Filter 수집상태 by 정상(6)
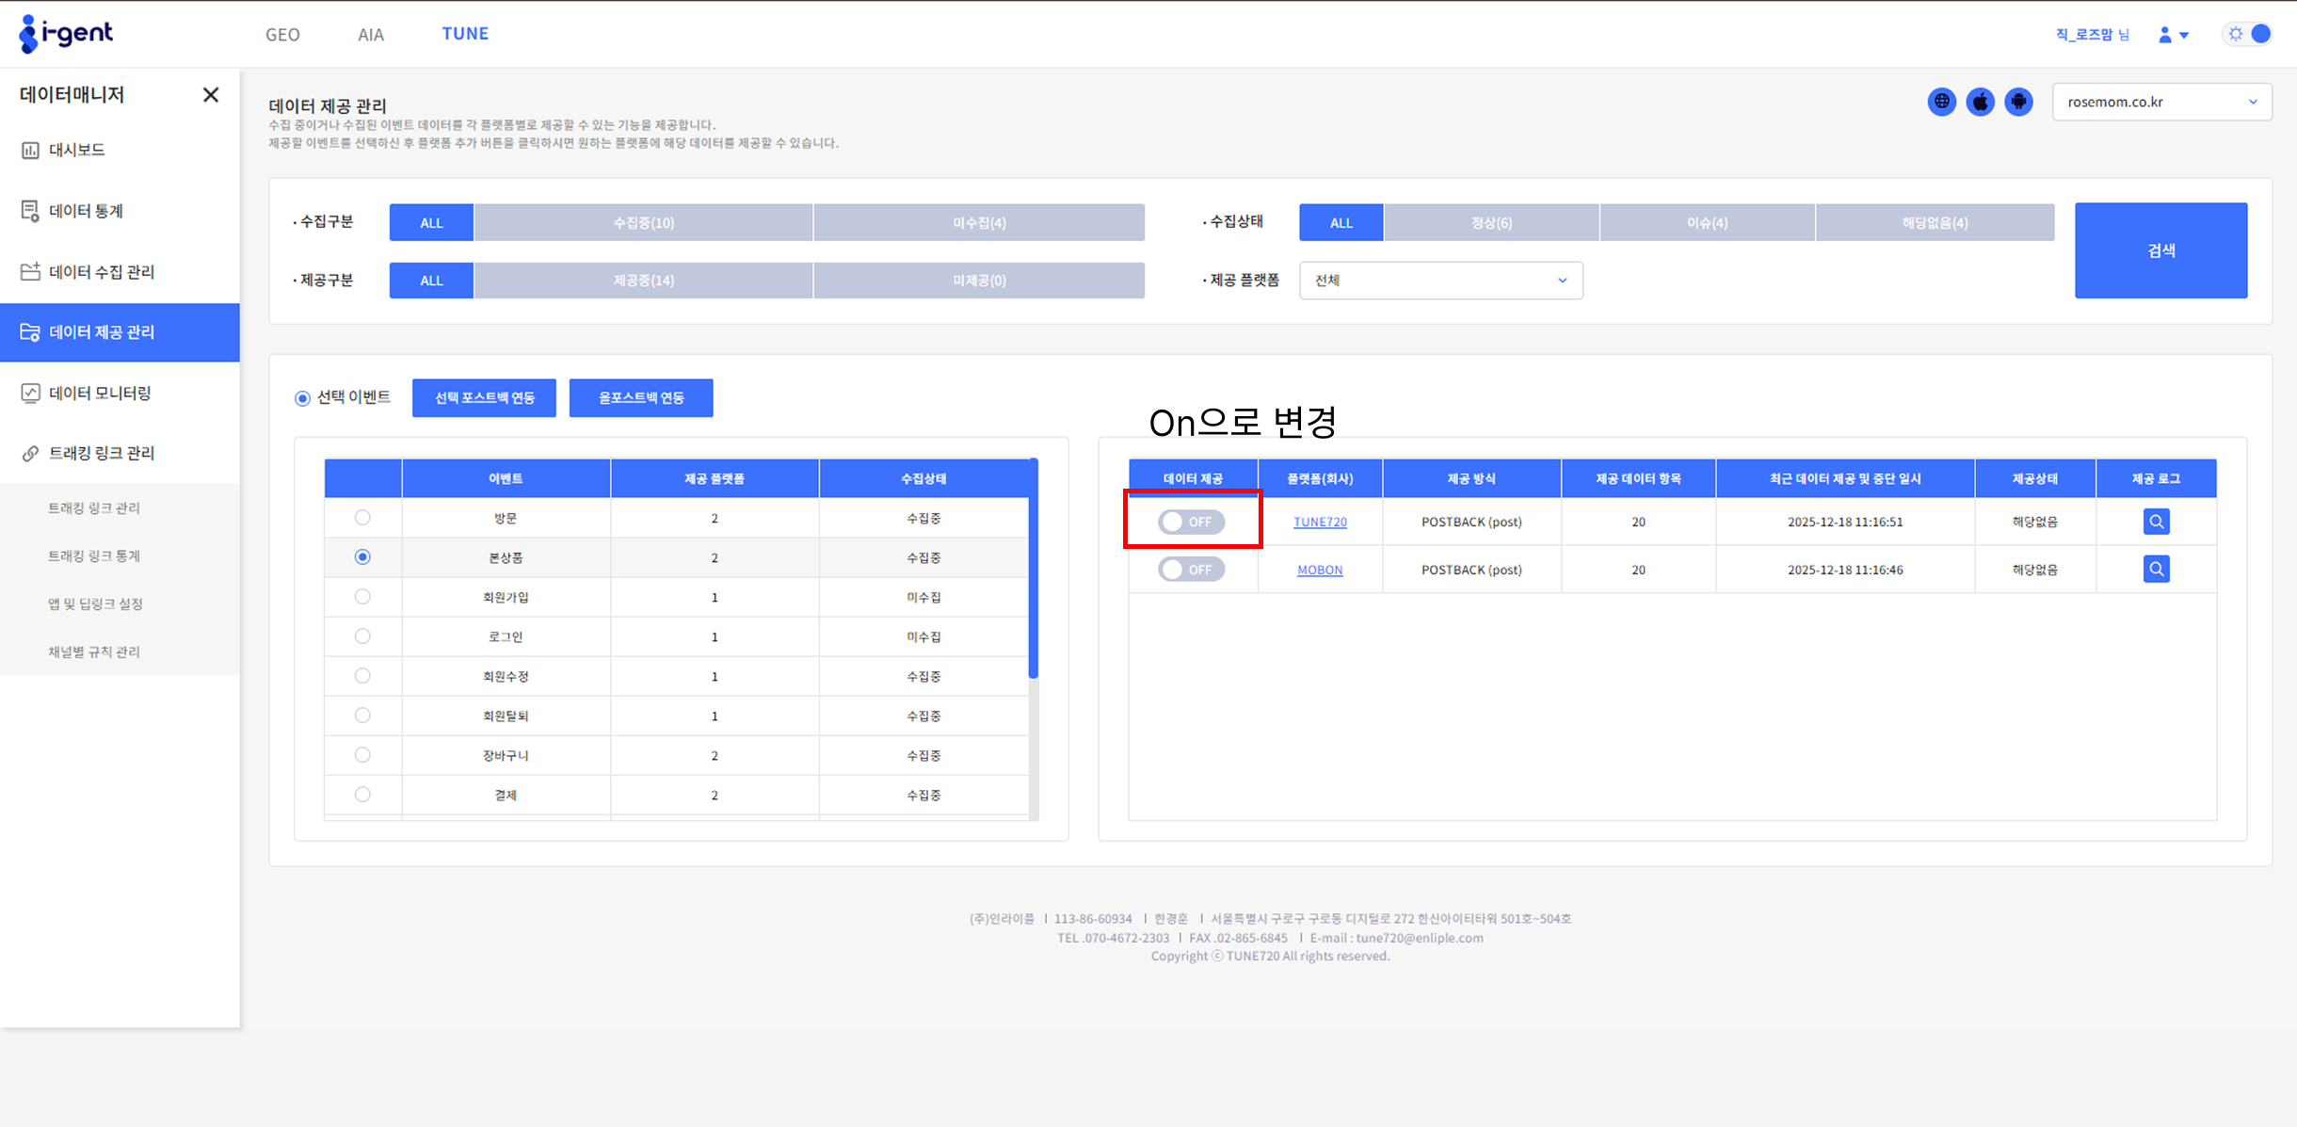This screenshot has height=1127, width=2297. pos(1492,223)
